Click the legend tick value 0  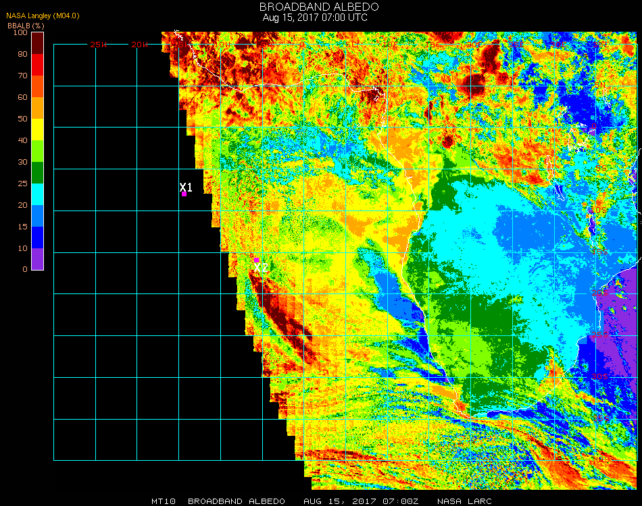tap(25, 269)
